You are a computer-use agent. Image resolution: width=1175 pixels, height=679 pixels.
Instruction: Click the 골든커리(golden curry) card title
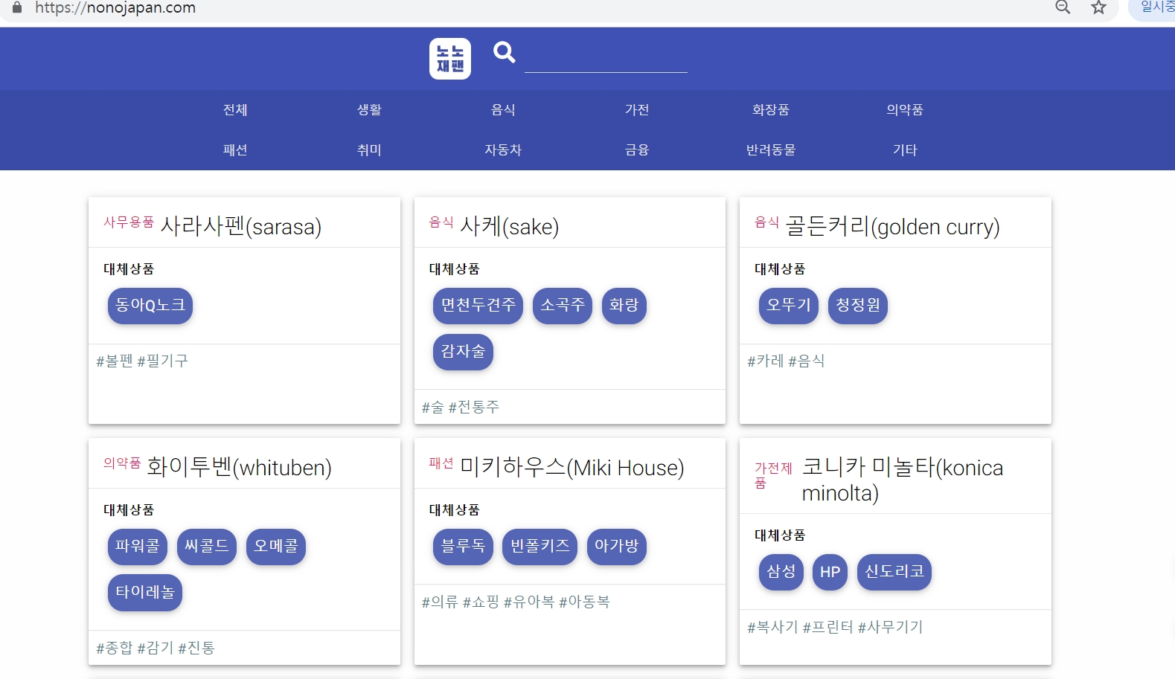(893, 226)
